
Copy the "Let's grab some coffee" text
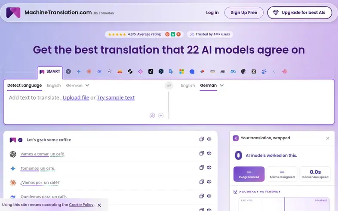[x=202, y=139]
